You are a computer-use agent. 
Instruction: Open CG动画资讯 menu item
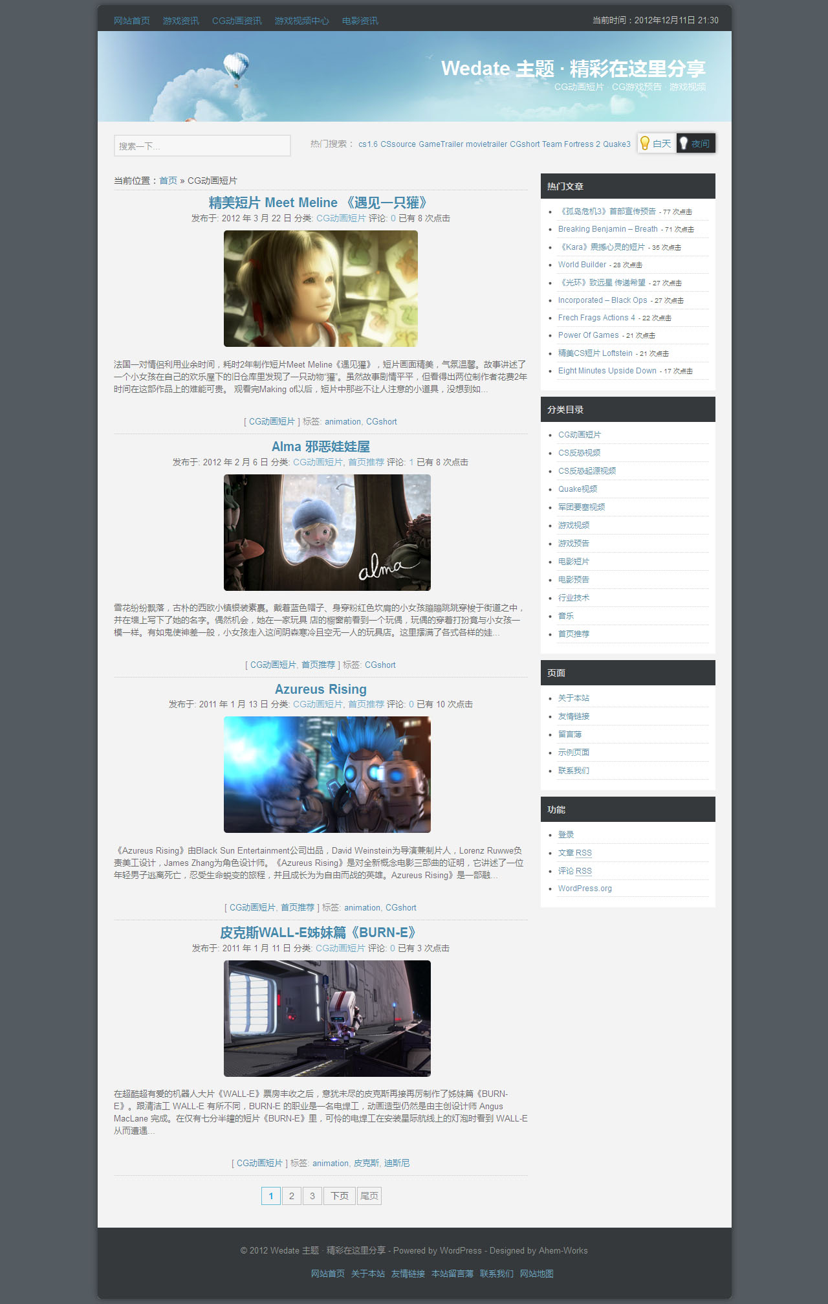pyautogui.click(x=237, y=21)
